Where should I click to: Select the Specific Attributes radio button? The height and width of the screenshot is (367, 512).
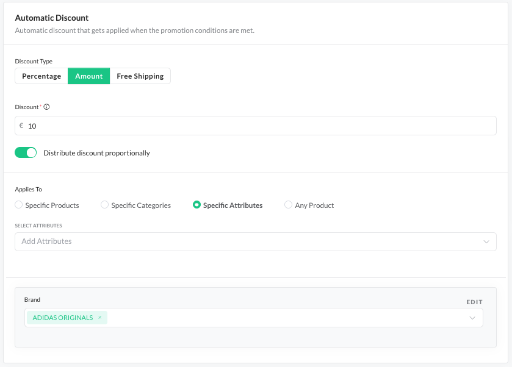point(197,205)
